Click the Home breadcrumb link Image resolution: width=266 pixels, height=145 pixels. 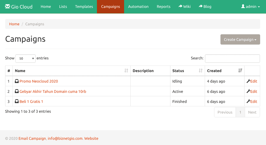pyautogui.click(x=14, y=24)
